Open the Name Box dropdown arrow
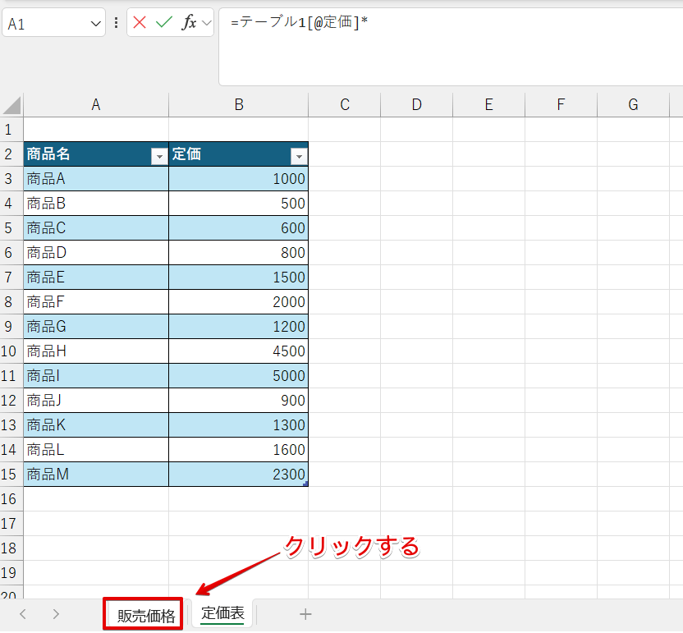This screenshot has width=683, height=633. pos(96,24)
